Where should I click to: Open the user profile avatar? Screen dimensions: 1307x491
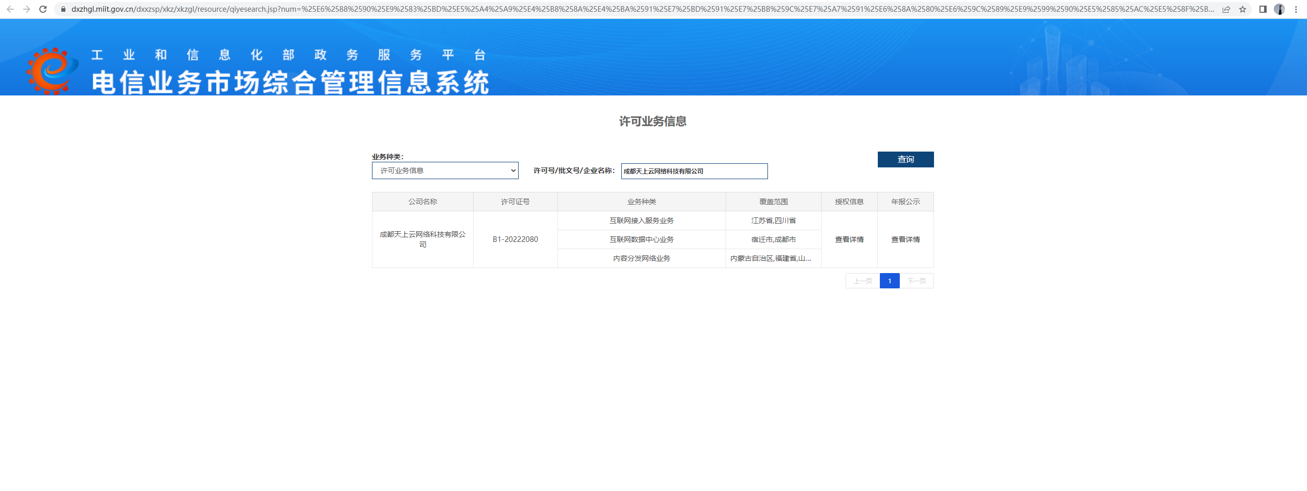pyautogui.click(x=1279, y=9)
